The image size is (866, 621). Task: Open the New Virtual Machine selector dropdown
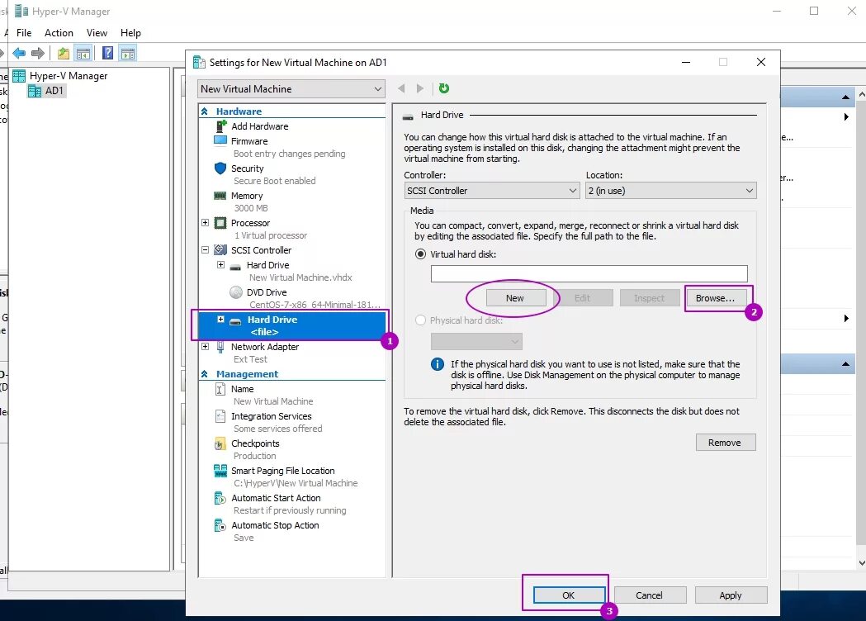(291, 89)
